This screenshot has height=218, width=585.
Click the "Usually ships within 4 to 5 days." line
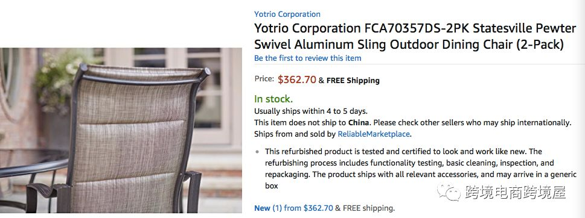pos(311,111)
